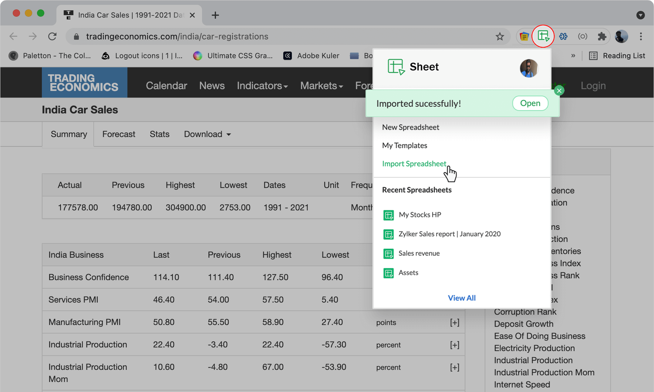654x392 pixels.
Task: Click the profile avatar in Sheet popup
Action: 529,68
